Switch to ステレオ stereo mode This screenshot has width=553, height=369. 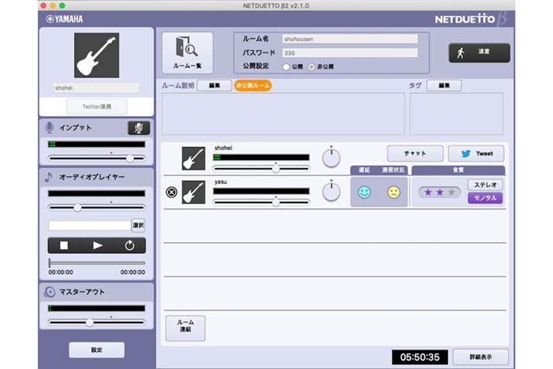tap(485, 185)
